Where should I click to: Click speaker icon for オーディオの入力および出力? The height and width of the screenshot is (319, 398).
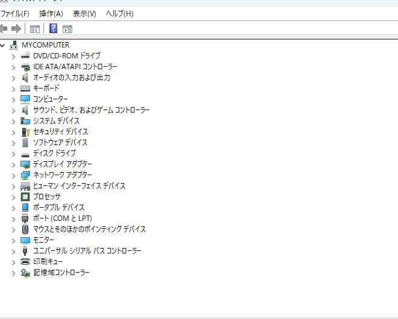coord(25,78)
